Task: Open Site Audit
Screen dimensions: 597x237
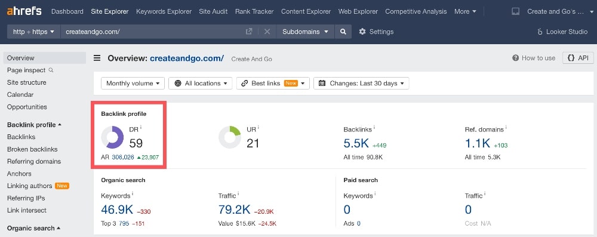Action: pos(213,11)
